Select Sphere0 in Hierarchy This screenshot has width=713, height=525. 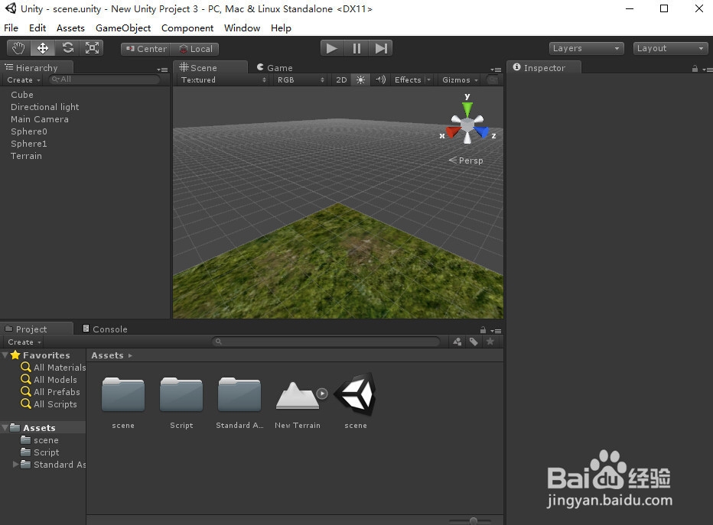click(x=85, y=131)
